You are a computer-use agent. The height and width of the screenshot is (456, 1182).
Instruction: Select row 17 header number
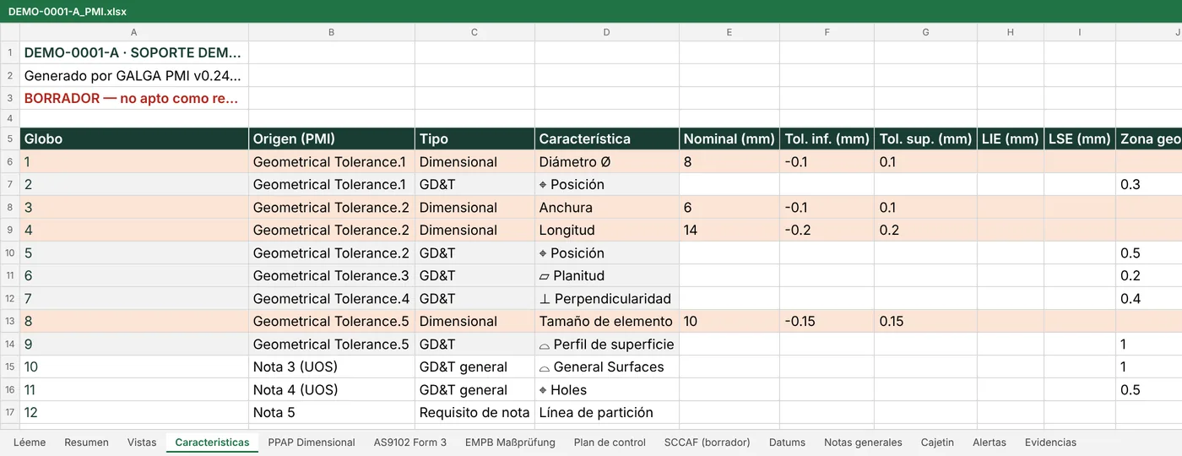coord(10,412)
